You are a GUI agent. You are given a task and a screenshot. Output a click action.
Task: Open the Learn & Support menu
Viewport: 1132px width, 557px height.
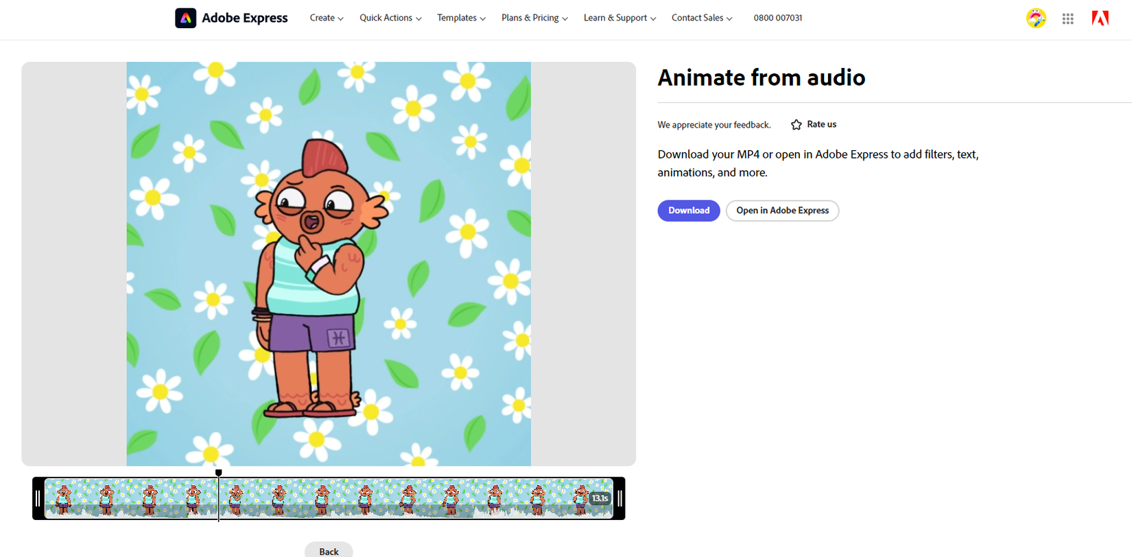(x=619, y=18)
